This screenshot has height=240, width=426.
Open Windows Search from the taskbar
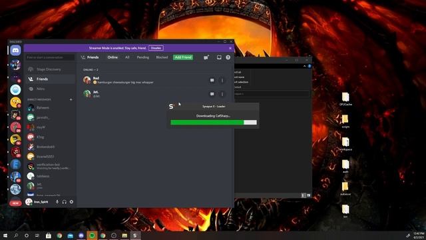click(x=16, y=235)
